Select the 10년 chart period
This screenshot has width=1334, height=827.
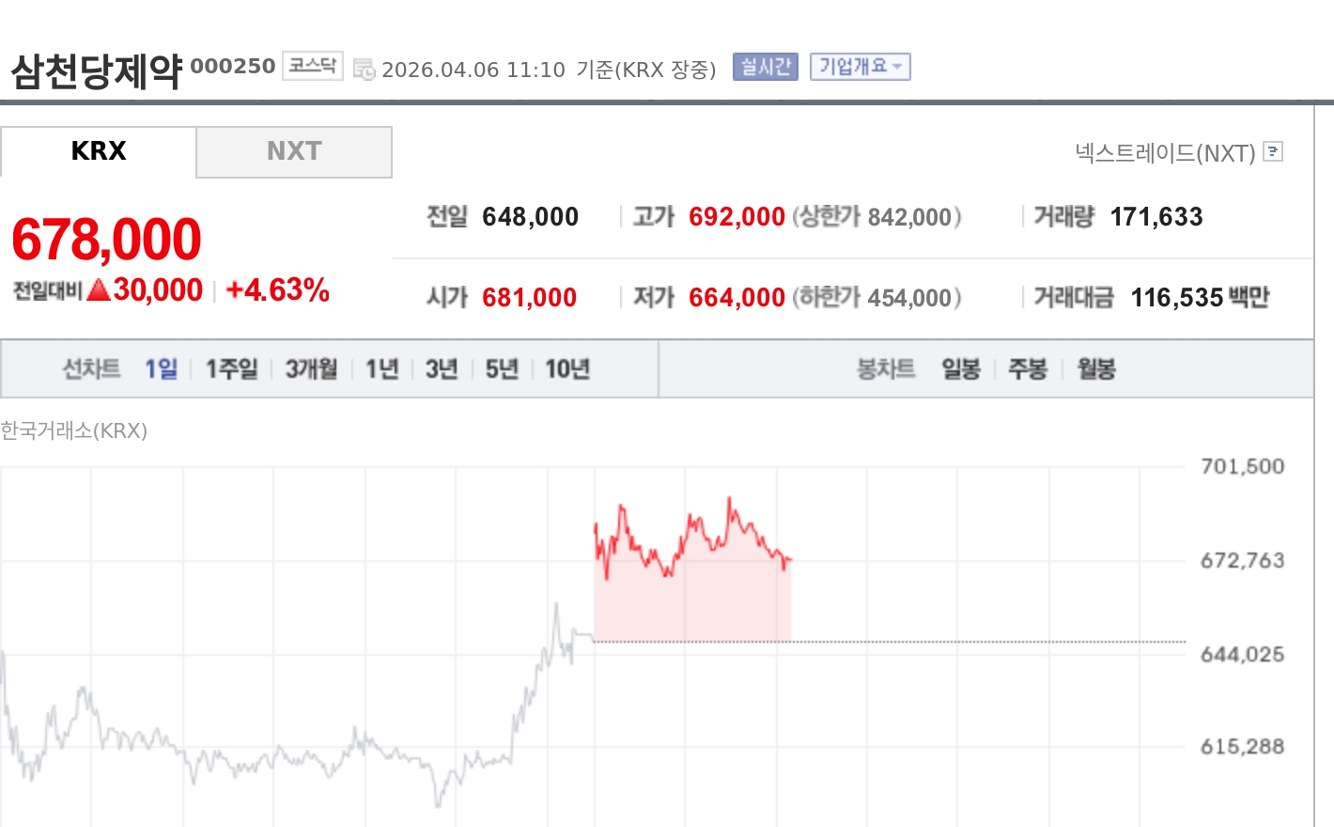click(567, 368)
